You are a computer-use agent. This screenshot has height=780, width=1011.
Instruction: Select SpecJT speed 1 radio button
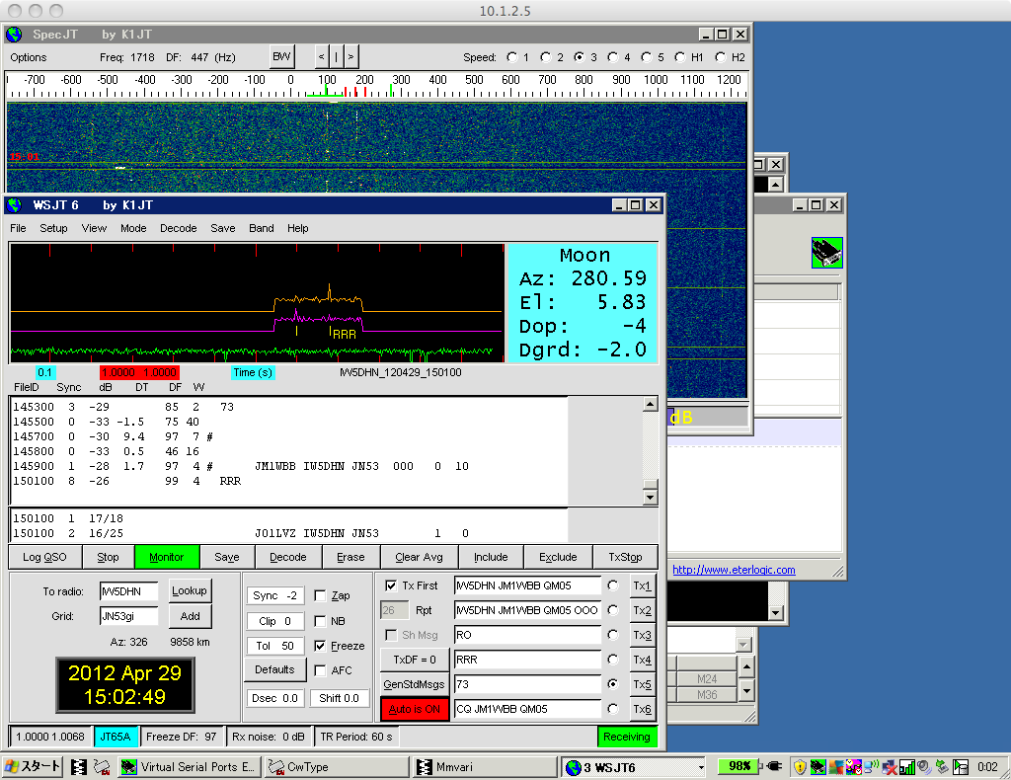[x=512, y=57]
